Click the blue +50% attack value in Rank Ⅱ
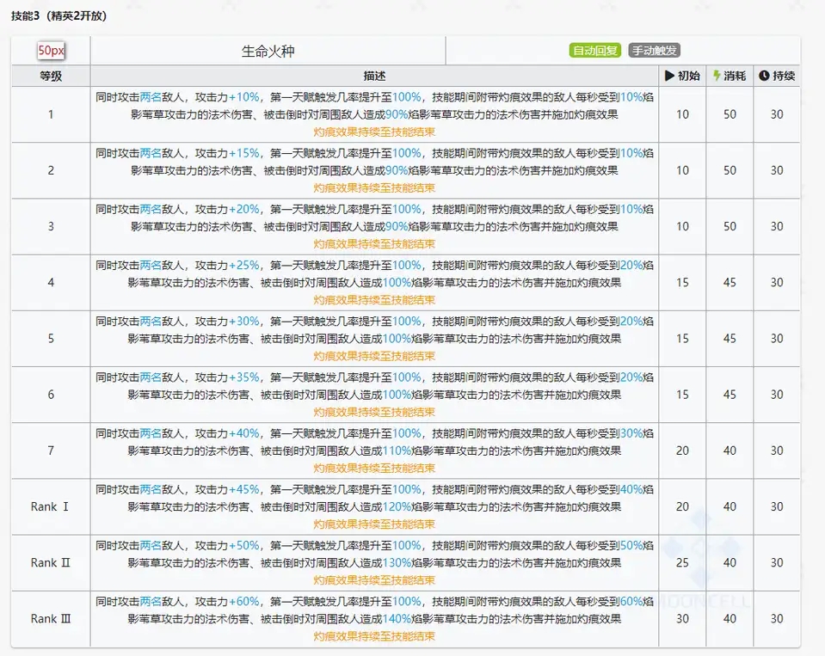This screenshot has width=825, height=656. click(x=244, y=546)
